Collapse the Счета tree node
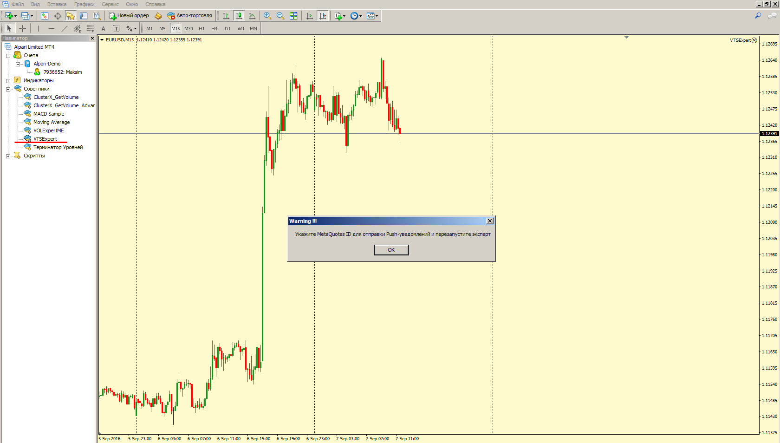780x443 pixels. (x=8, y=56)
